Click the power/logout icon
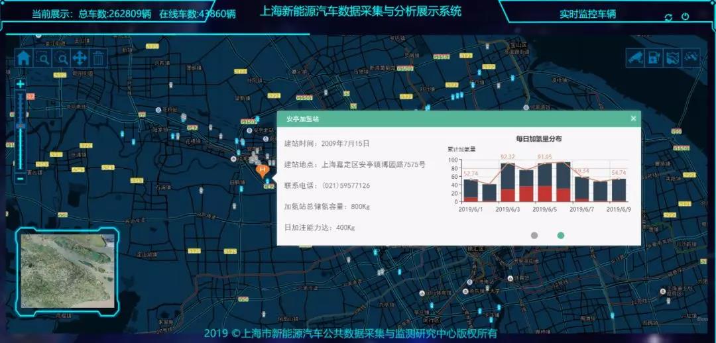 pos(686,17)
